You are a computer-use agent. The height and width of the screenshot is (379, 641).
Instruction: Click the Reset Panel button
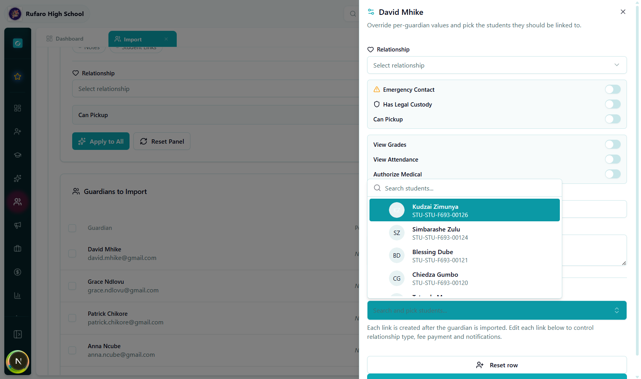(x=162, y=141)
